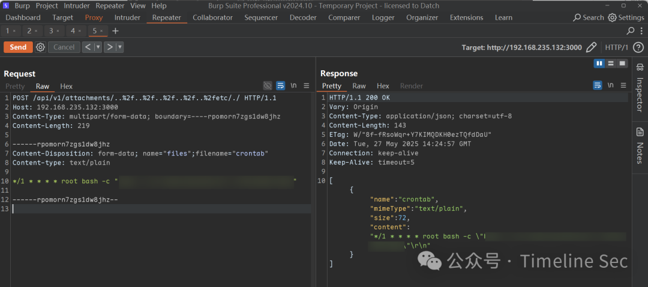Click the Cancel button
The height and width of the screenshot is (287, 648).
(64, 47)
